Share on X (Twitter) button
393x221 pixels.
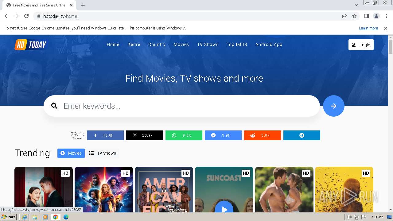(x=144, y=135)
